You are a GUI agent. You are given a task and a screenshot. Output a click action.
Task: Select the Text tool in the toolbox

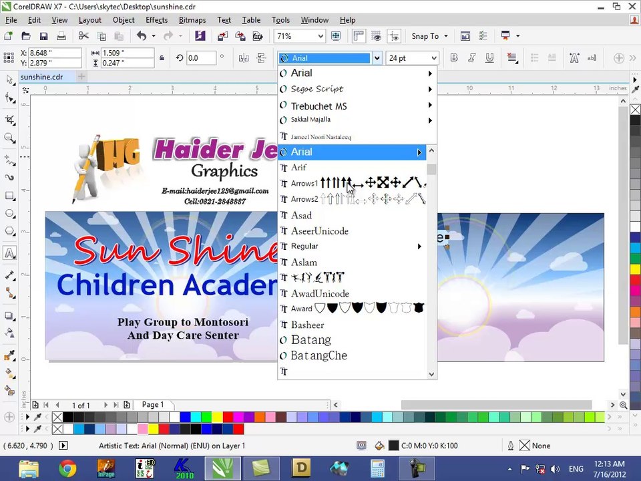10,253
